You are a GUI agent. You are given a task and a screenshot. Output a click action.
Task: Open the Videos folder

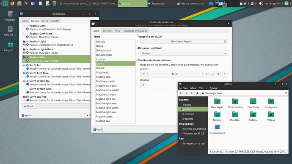pos(271,117)
